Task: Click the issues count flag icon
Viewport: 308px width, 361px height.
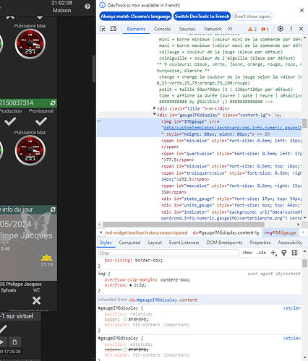Action: [x=263, y=29]
